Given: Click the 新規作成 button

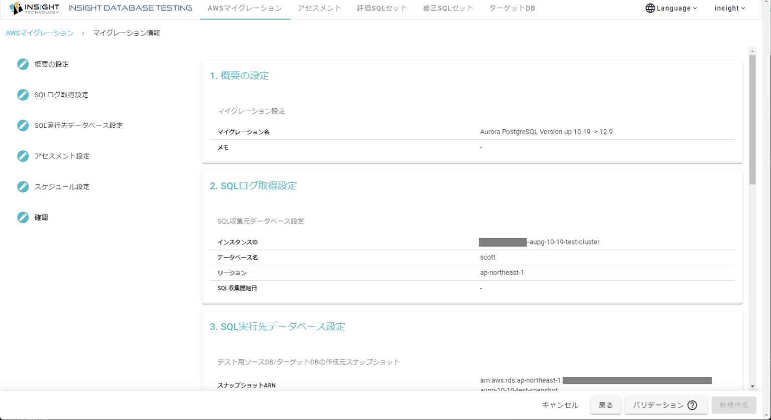Looking at the screenshot, I should 734,405.
